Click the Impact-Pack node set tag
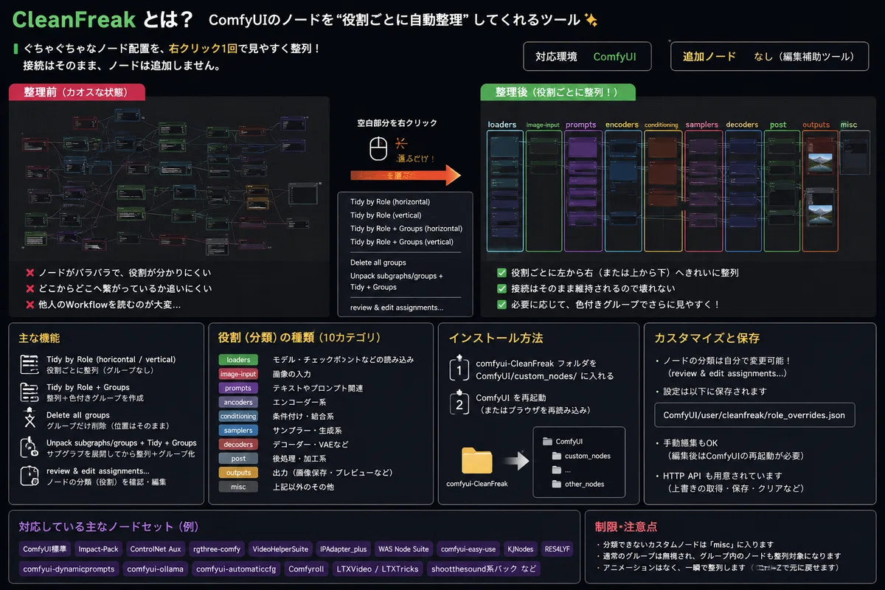 (x=98, y=549)
